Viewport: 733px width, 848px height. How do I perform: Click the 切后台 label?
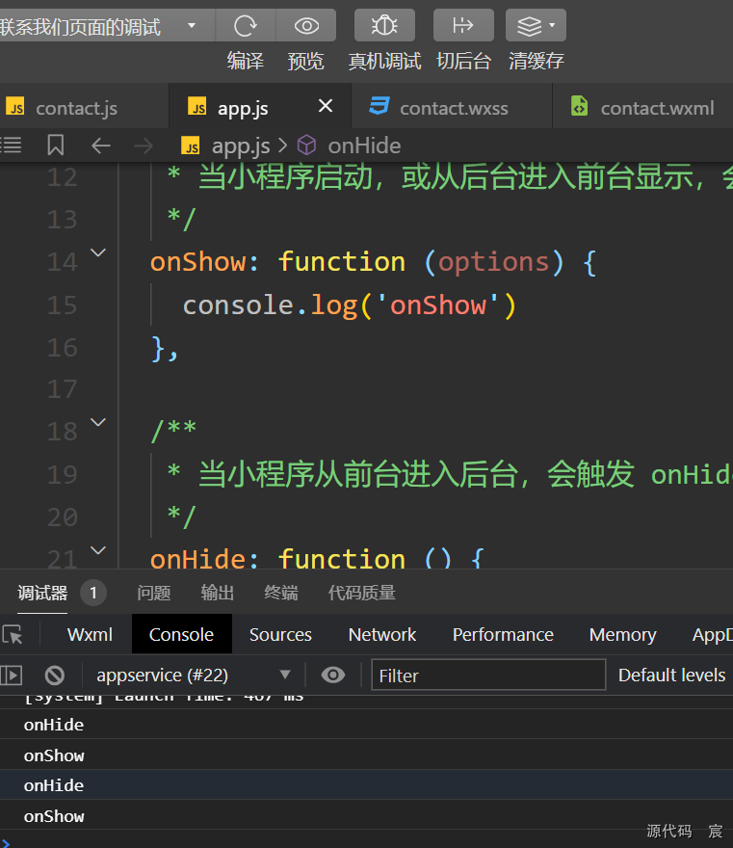(x=464, y=61)
